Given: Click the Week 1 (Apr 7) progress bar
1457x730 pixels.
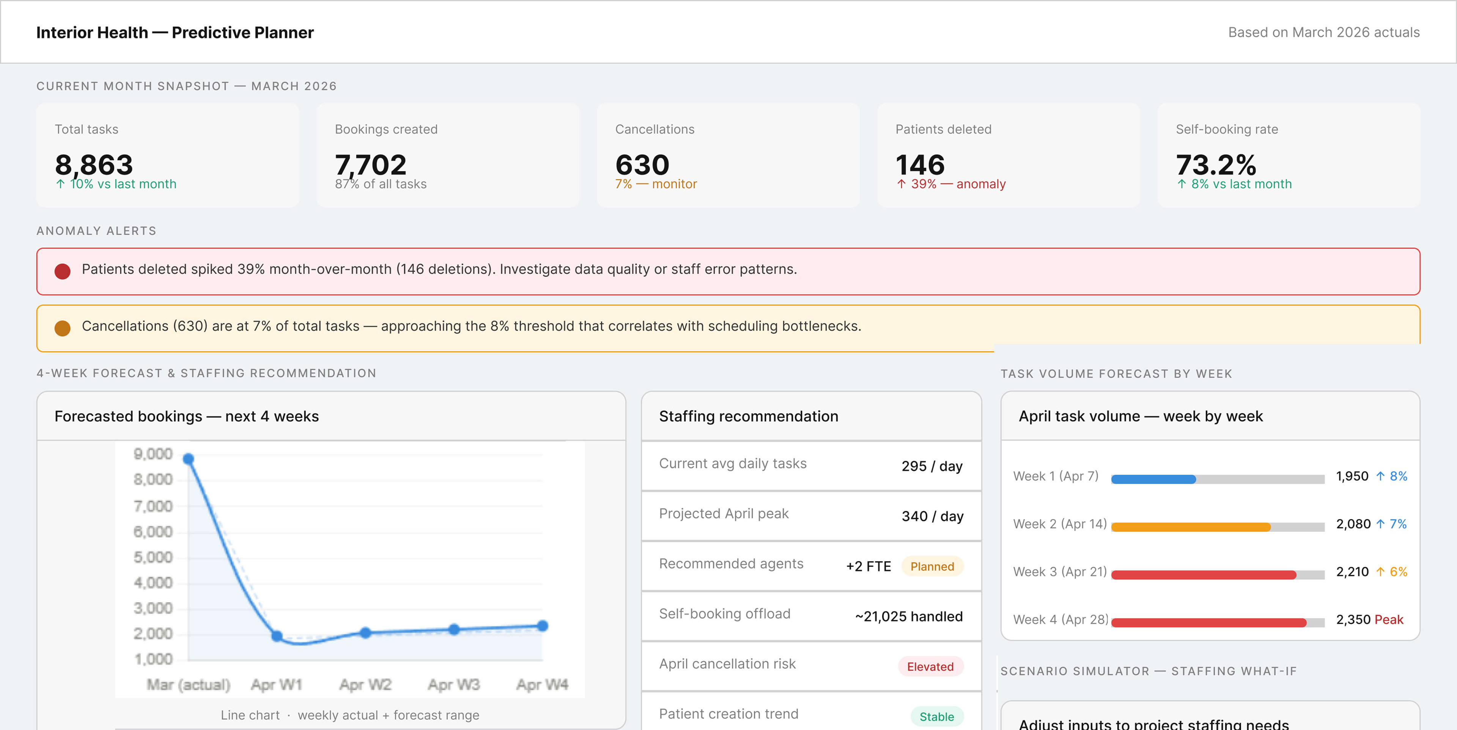Looking at the screenshot, I should pyautogui.click(x=1218, y=480).
